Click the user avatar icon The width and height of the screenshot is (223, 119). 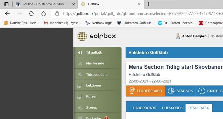[178, 36]
